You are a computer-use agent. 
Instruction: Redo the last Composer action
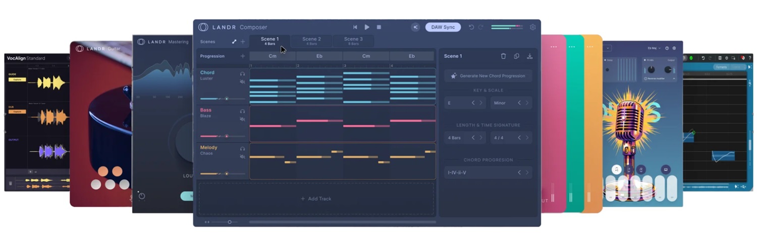tap(480, 27)
